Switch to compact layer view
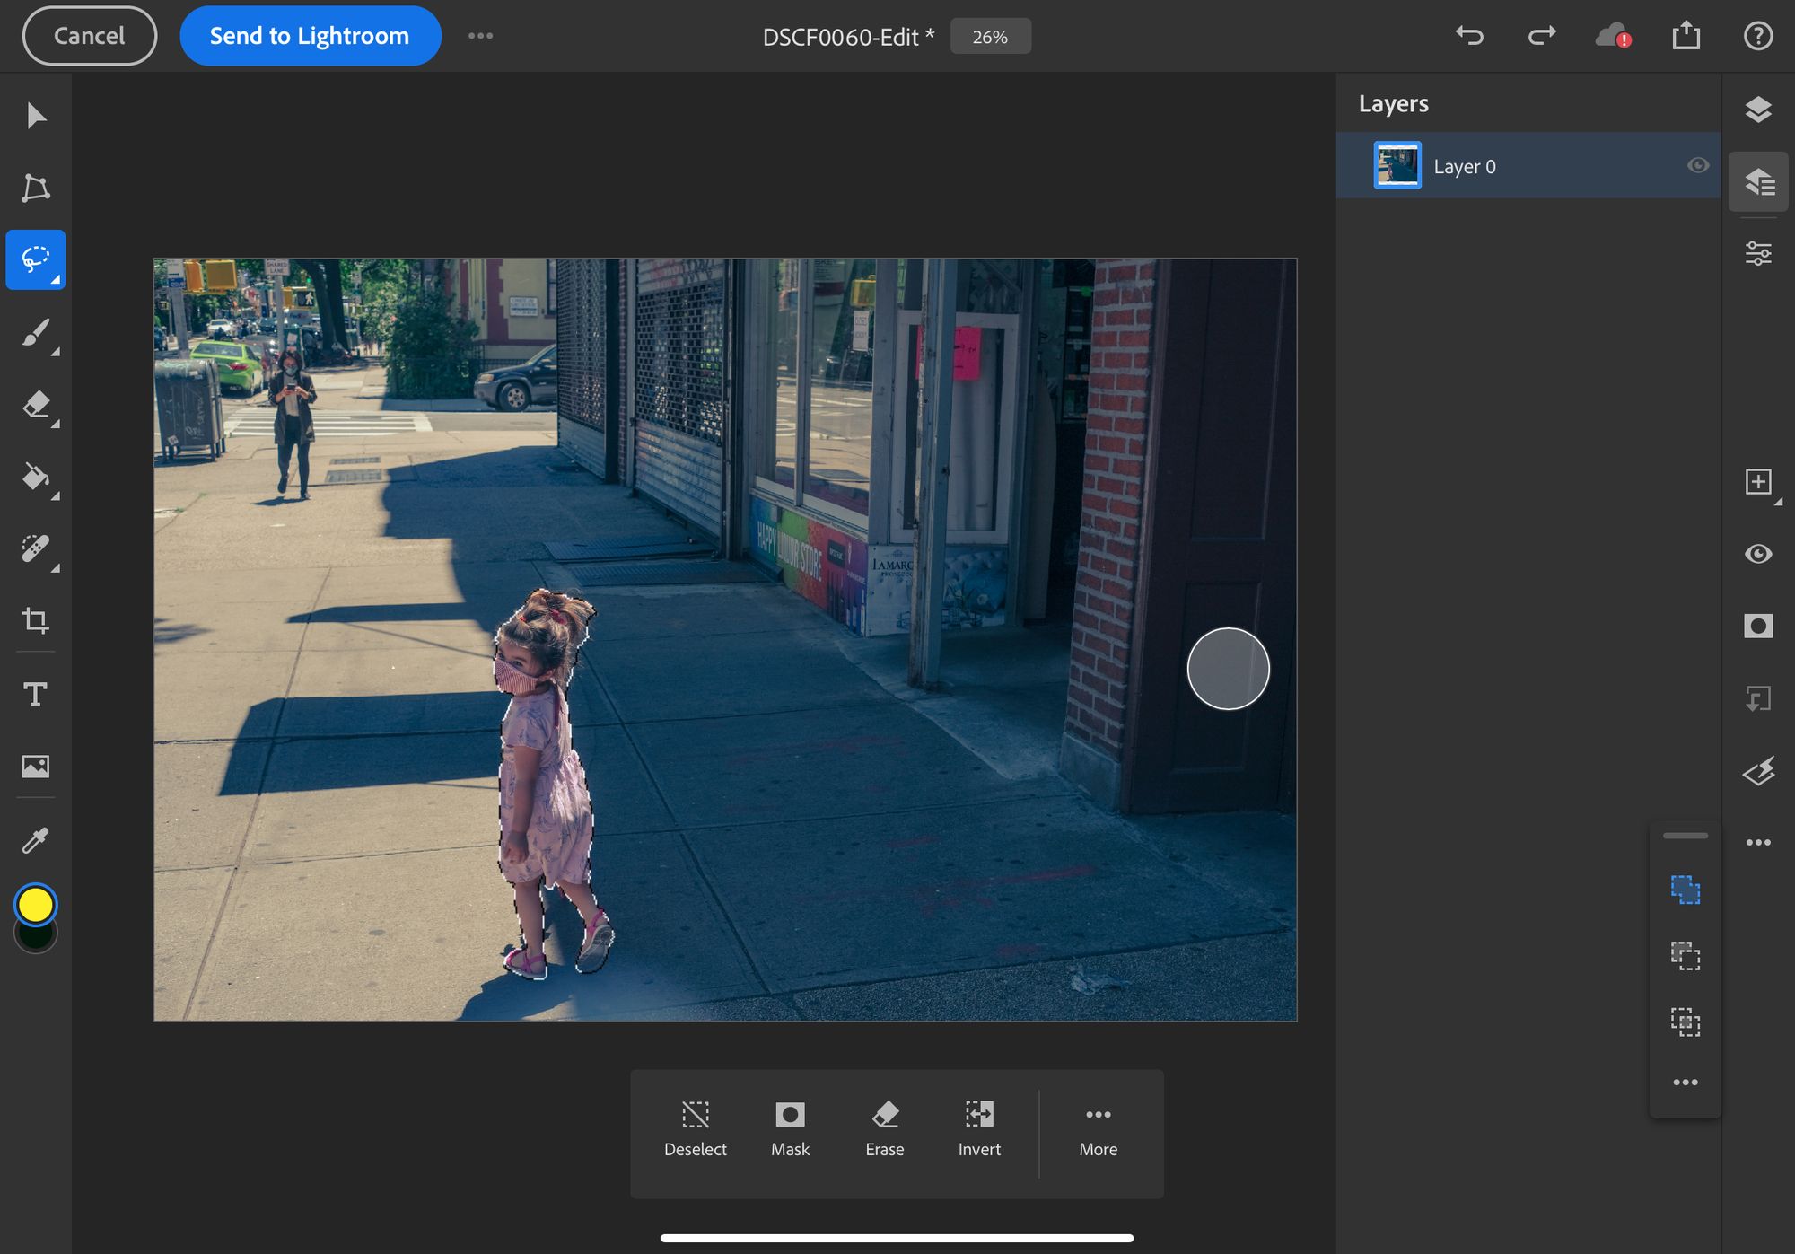1795x1254 pixels. point(1758,110)
